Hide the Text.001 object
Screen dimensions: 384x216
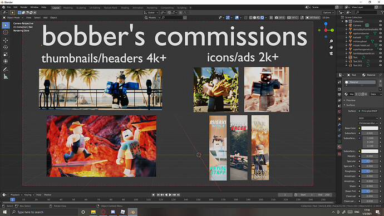pos(380,61)
